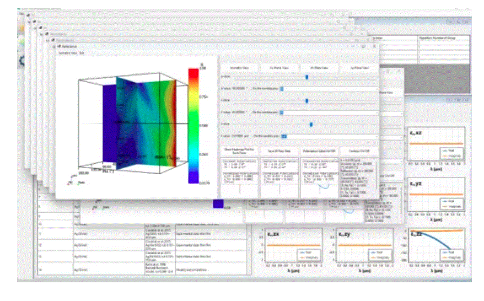Toggle Contour On/Off in Reflectance window
Viewport: 484px width, 301px height.
tap(359, 151)
